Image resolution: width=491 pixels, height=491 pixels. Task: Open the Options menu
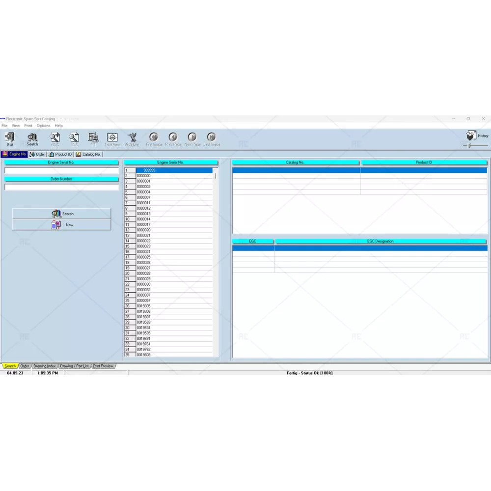coord(43,126)
